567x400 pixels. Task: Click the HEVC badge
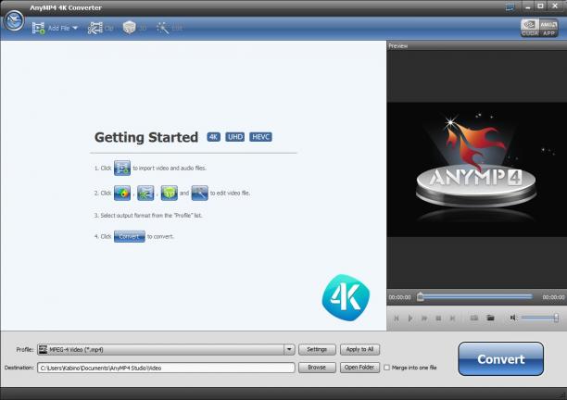260,137
